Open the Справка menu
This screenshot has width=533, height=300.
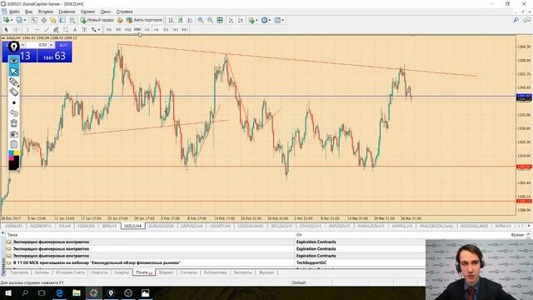(124, 12)
